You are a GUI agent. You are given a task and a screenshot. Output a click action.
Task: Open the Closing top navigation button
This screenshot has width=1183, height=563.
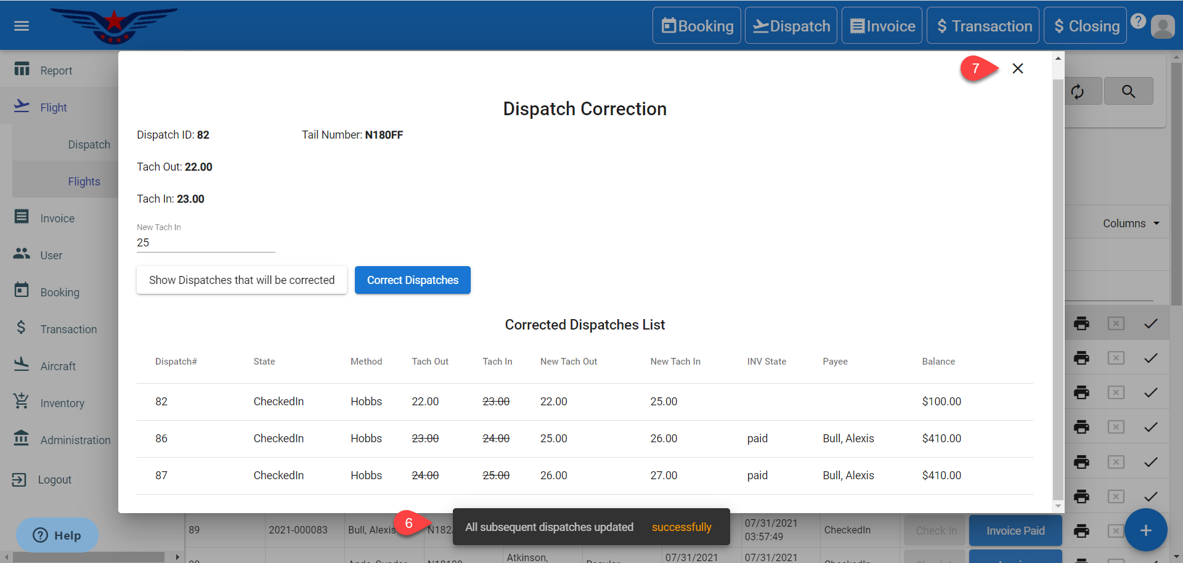coord(1085,26)
